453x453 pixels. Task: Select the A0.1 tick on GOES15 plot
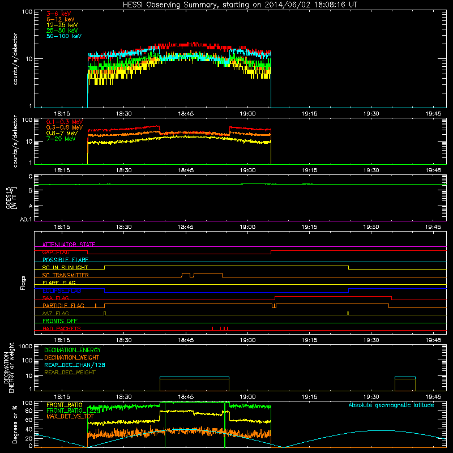[x=26, y=219]
